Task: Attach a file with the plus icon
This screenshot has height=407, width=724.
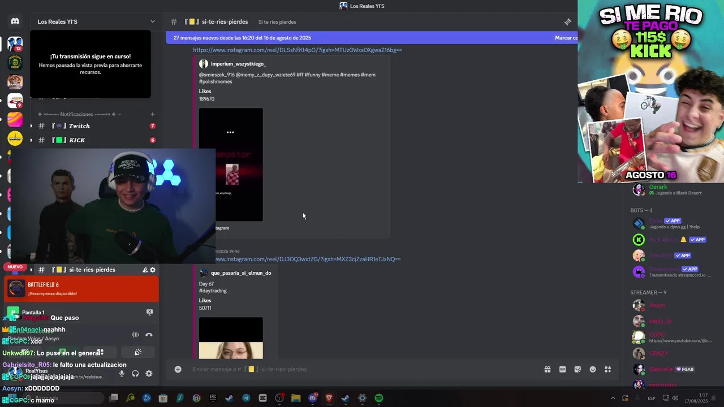Action: (178, 369)
